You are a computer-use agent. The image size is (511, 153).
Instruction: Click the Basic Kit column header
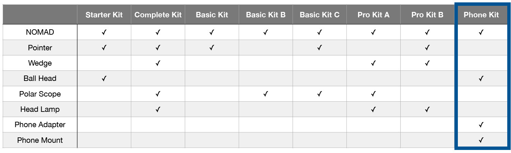(x=212, y=15)
